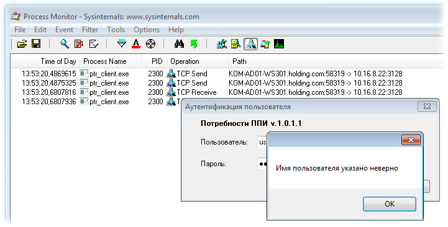Image resolution: width=448 pixels, height=227 pixels.
Task: Click the PID column header
Action: coord(153,61)
